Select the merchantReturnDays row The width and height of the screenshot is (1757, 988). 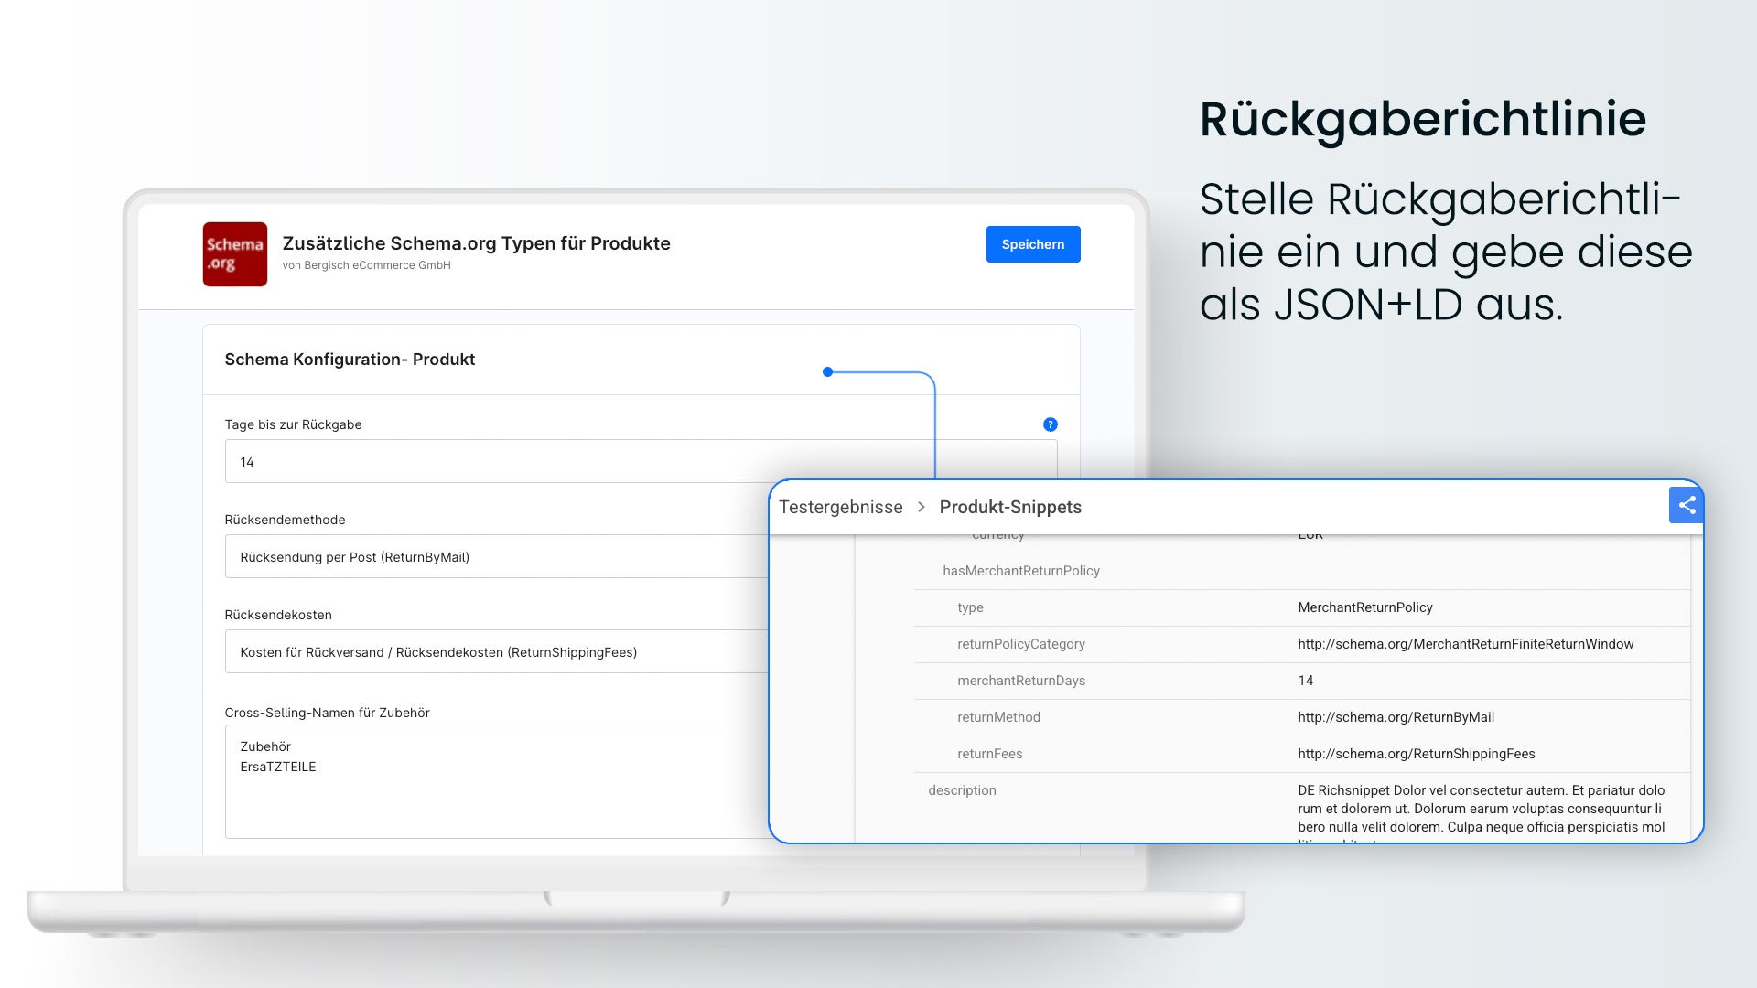coord(1301,681)
